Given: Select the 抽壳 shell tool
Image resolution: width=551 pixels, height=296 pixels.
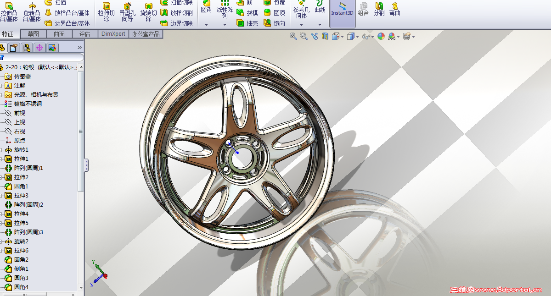Looking at the screenshot, I should click(247, 23).
